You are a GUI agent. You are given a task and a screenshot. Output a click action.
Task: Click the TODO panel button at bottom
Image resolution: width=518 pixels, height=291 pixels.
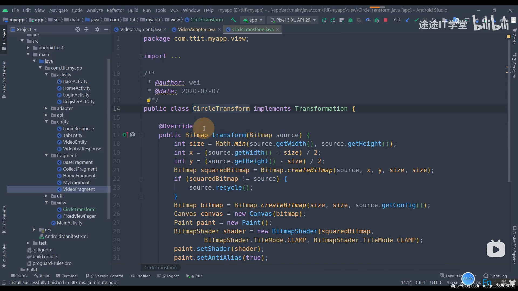coord(19,276)
